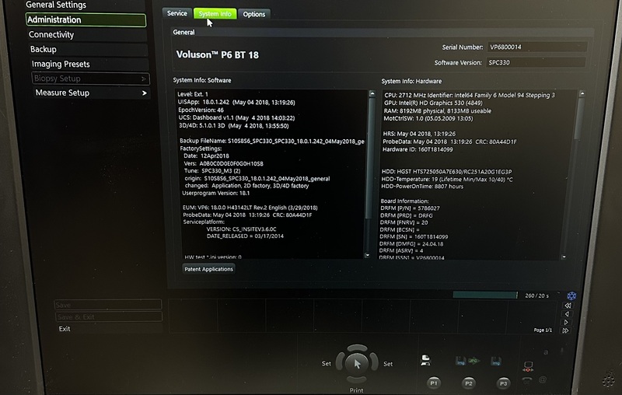Expand the Biopsy Setup submenu arrow

pyautogui.click(x=144, y=79)
